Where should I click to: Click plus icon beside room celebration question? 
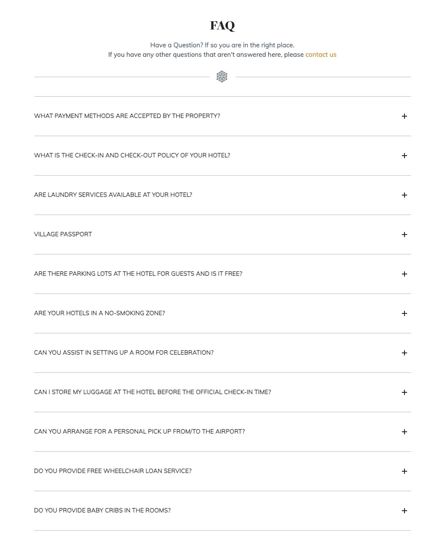click(x=404, y=353)
